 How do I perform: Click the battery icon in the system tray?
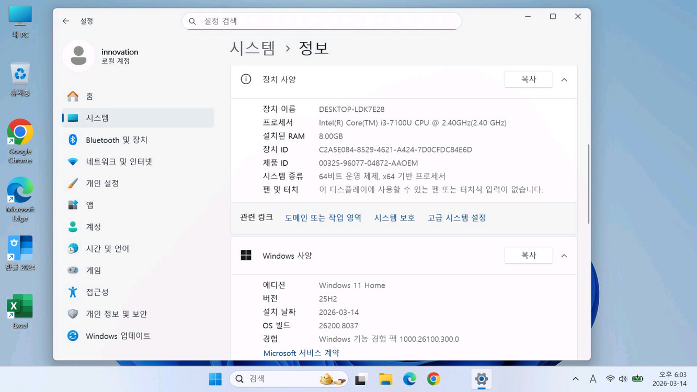pyautogui.click(x=637, y=378)
